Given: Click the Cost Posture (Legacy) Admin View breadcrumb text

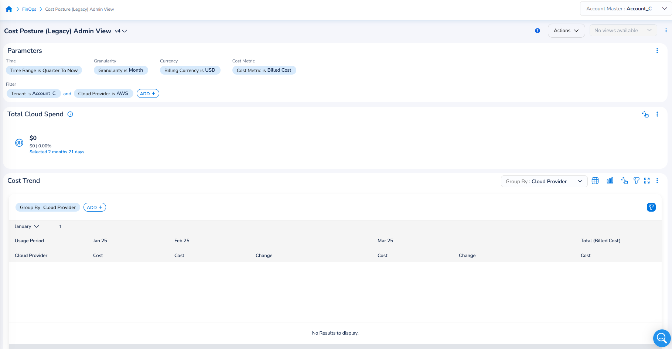Looking at the screenshot, I should [79, 9].
